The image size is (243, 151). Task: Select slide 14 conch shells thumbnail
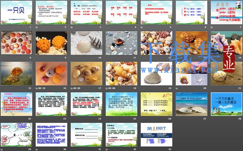226,43
